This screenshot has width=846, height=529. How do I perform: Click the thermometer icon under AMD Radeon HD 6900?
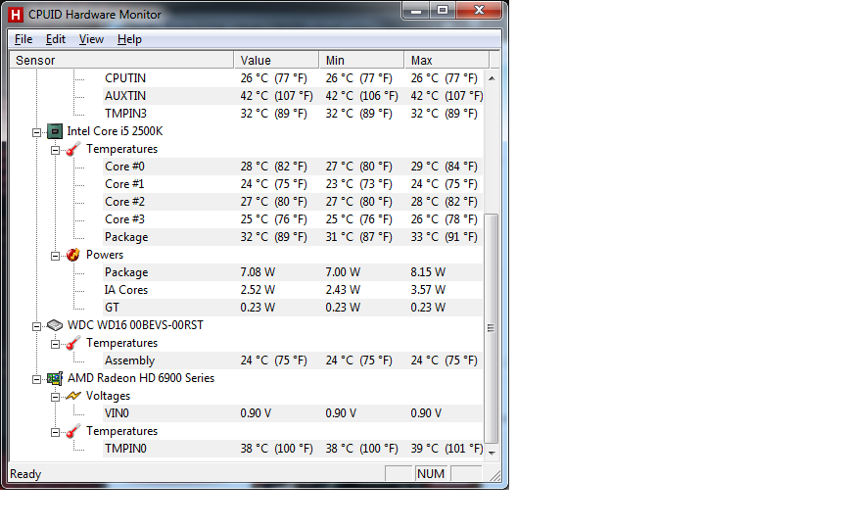click(x=72, y=431)
